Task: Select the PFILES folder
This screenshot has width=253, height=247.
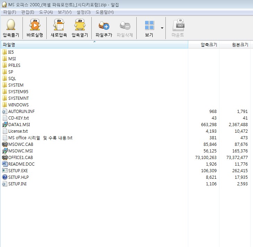Action: [14, 65]
